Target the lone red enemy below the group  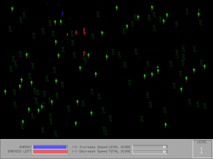84,53
